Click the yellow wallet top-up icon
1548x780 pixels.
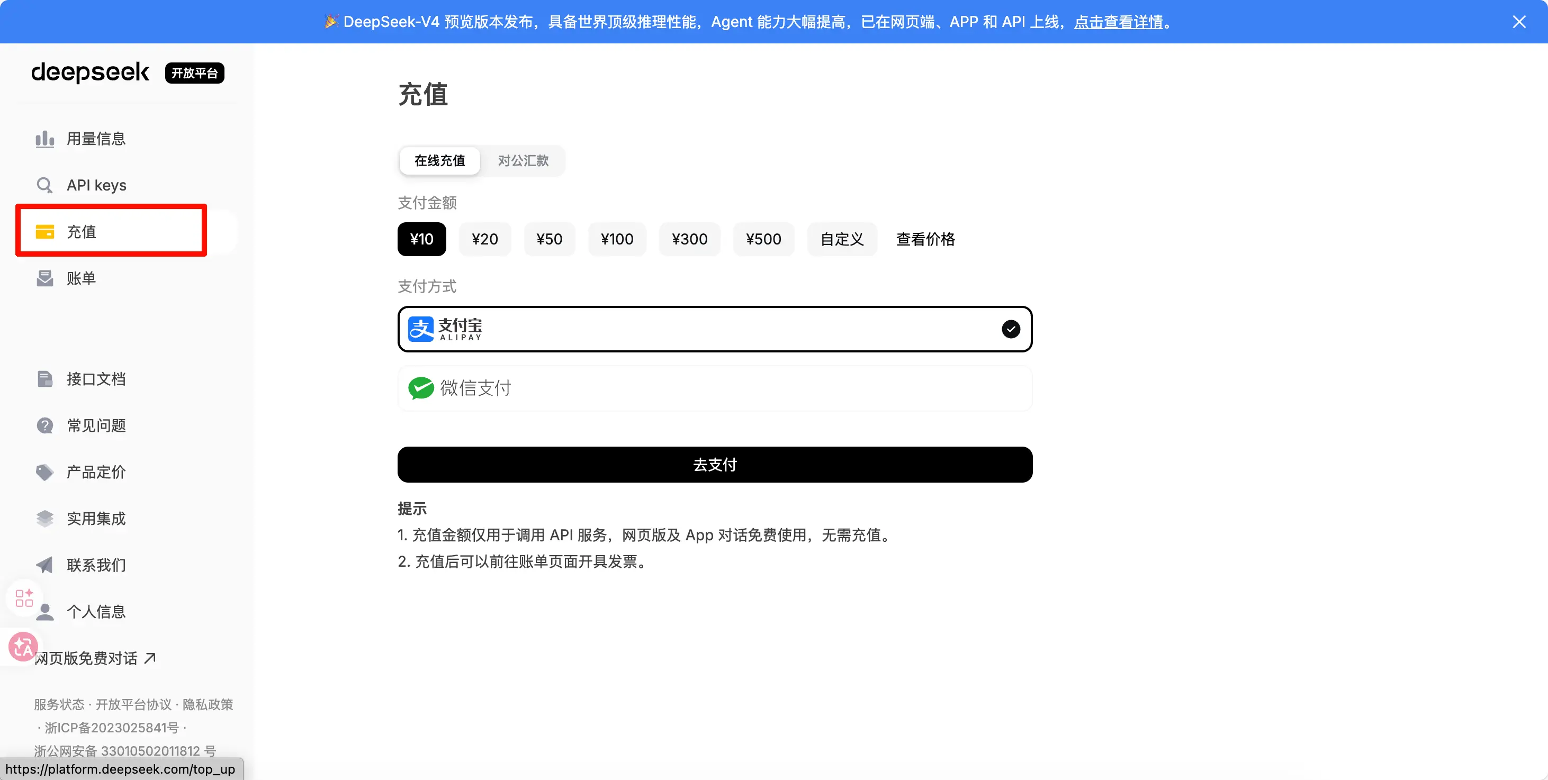tap(44, 232)
